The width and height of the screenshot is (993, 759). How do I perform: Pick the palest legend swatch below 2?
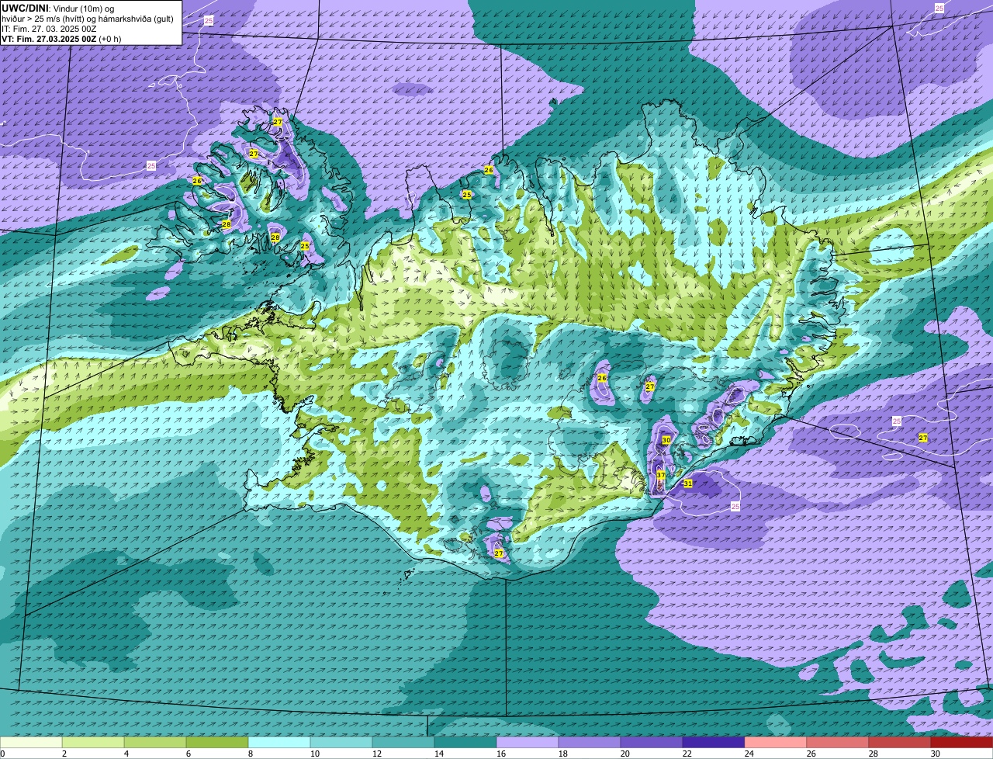click(31, 742)
